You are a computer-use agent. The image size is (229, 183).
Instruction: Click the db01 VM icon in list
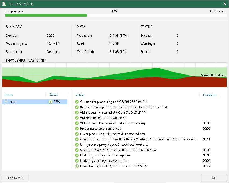pos(6,102)
